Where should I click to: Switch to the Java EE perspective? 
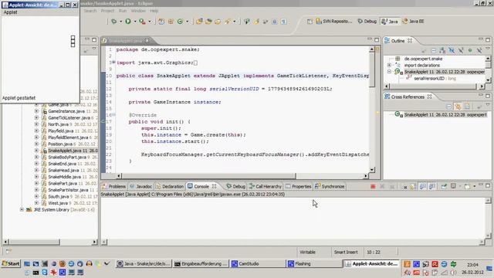point(414,22)
